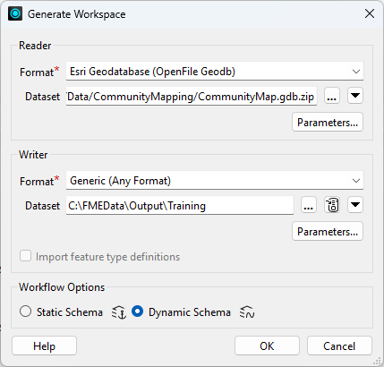The height and width of the screenshot is (367, 384).
Task: Open Writer dataset dropdown arrow menu
Action: point(355,205)
